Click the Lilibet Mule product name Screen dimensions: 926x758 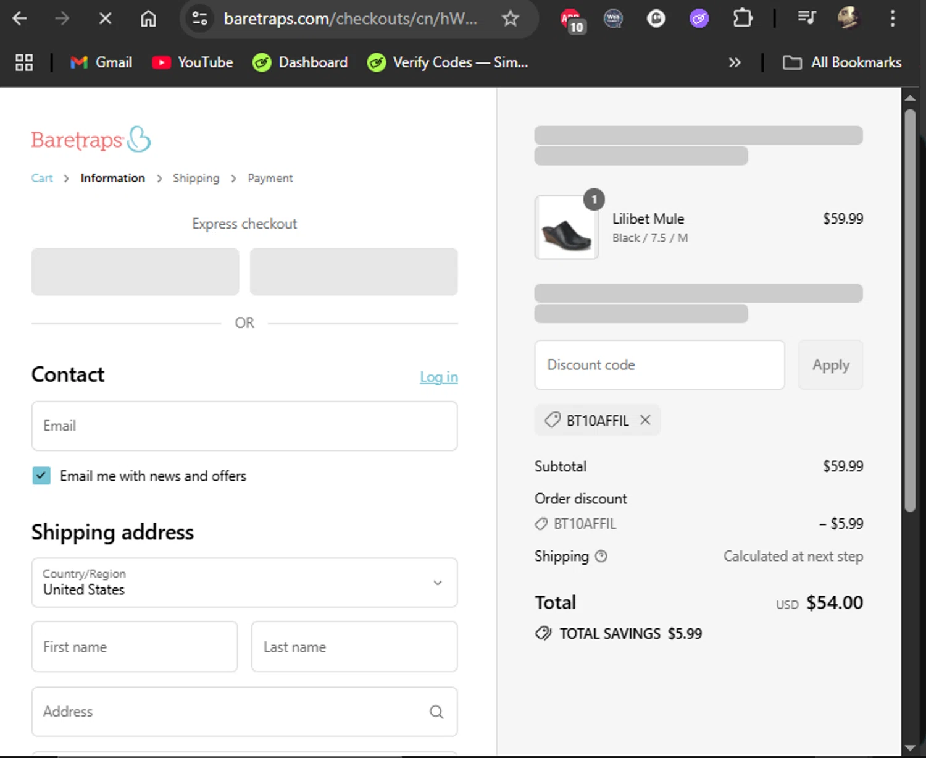pos(648,219)
